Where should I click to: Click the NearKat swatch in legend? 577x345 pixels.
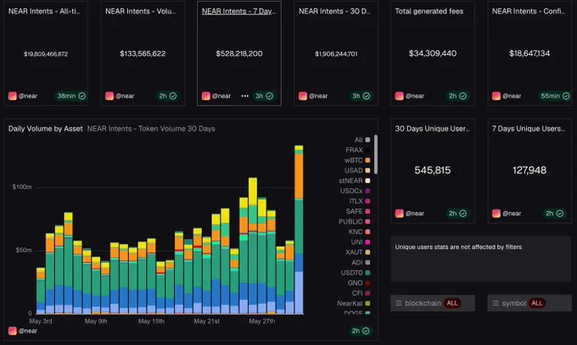point(367,303)
